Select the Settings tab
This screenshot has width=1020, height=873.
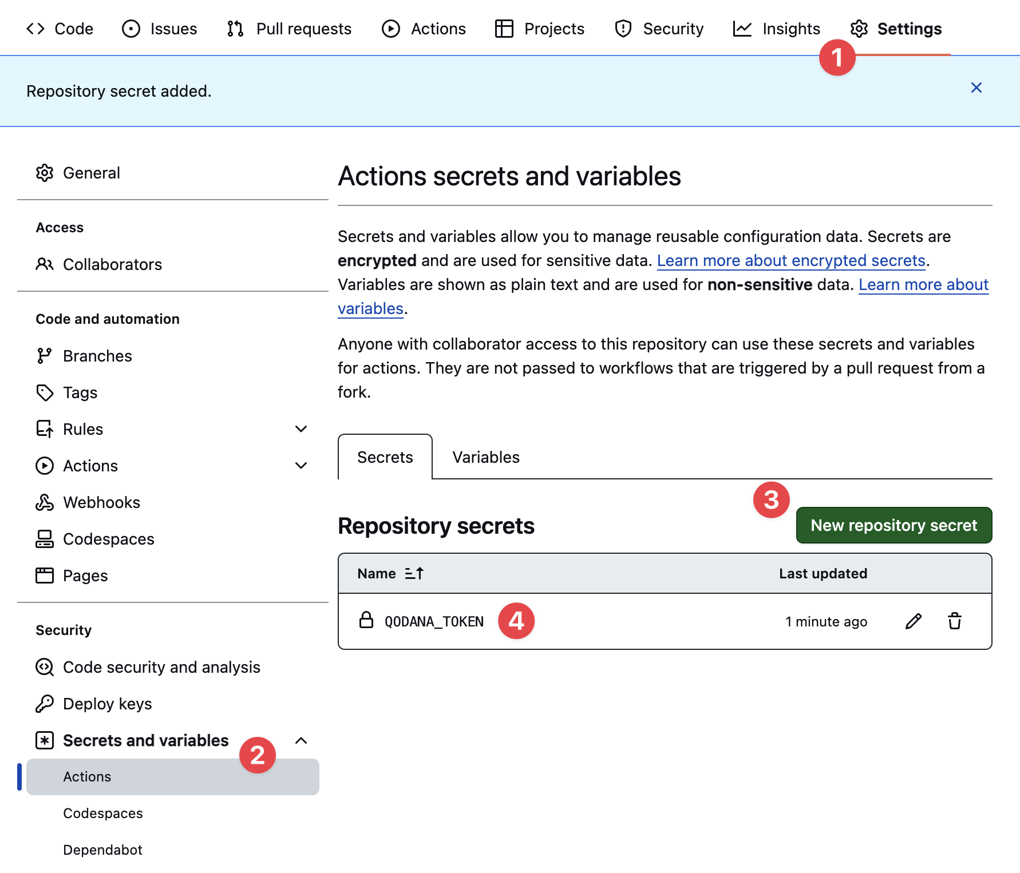[896, 29]
